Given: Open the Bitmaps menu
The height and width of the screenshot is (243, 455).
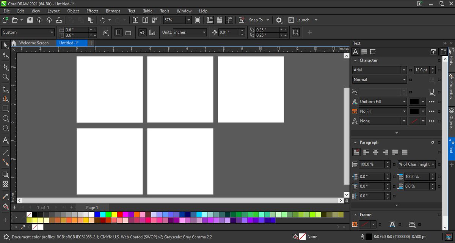Looking at the screenshot, I should click(113, 11).
